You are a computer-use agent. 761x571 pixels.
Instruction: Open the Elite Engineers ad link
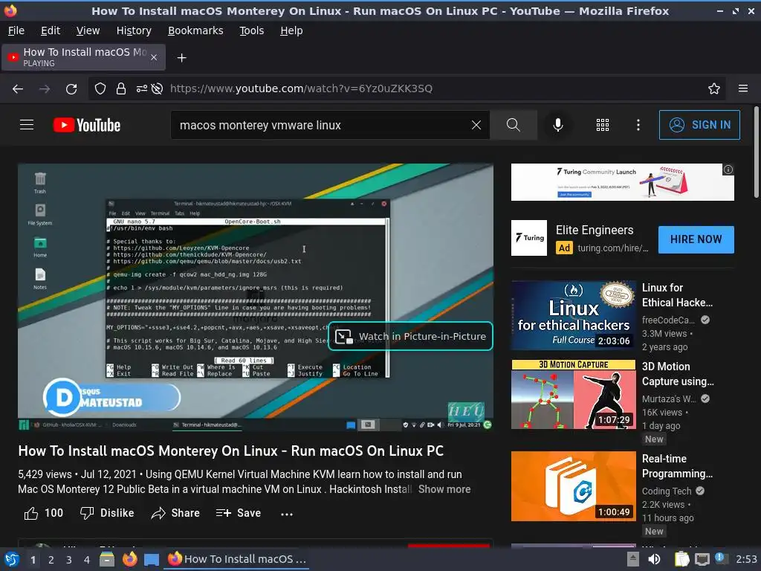(595, 230)
